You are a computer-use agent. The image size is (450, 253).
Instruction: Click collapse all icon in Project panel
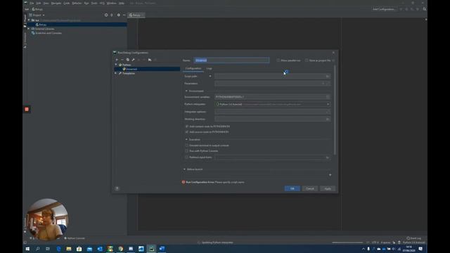point(112,15)
